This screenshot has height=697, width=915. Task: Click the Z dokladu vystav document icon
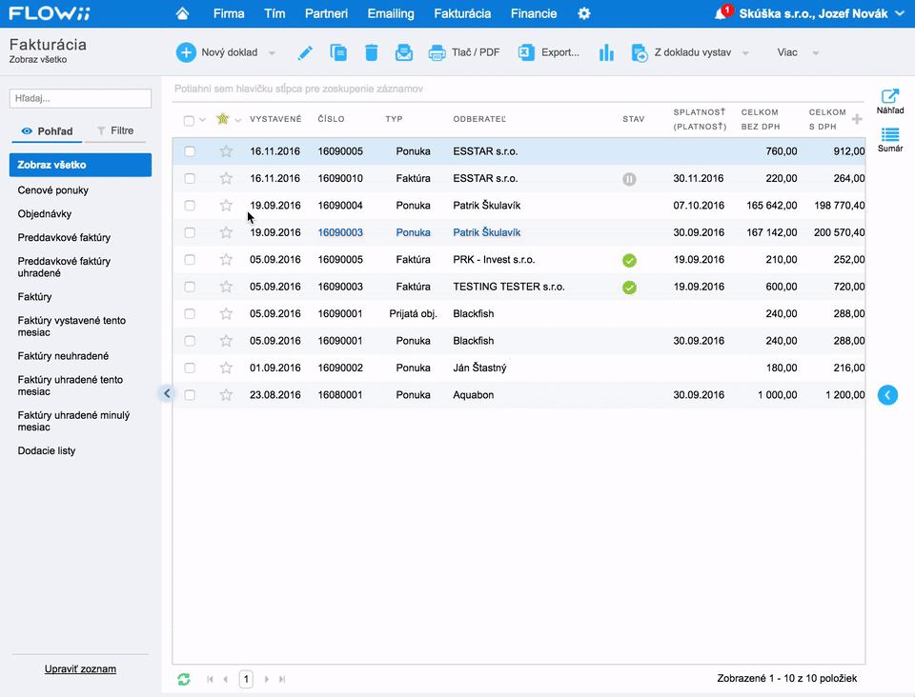pos(640,52)
